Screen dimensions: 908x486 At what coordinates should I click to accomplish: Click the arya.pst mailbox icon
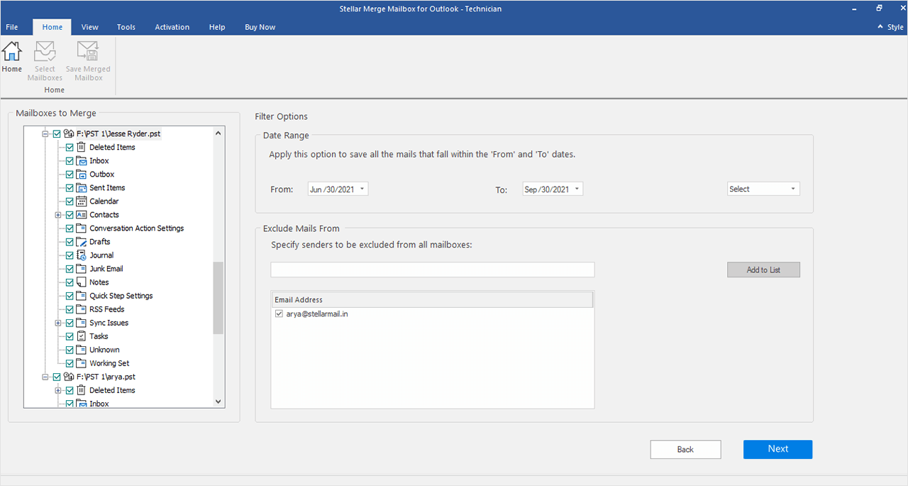click(x=69, y=377)
